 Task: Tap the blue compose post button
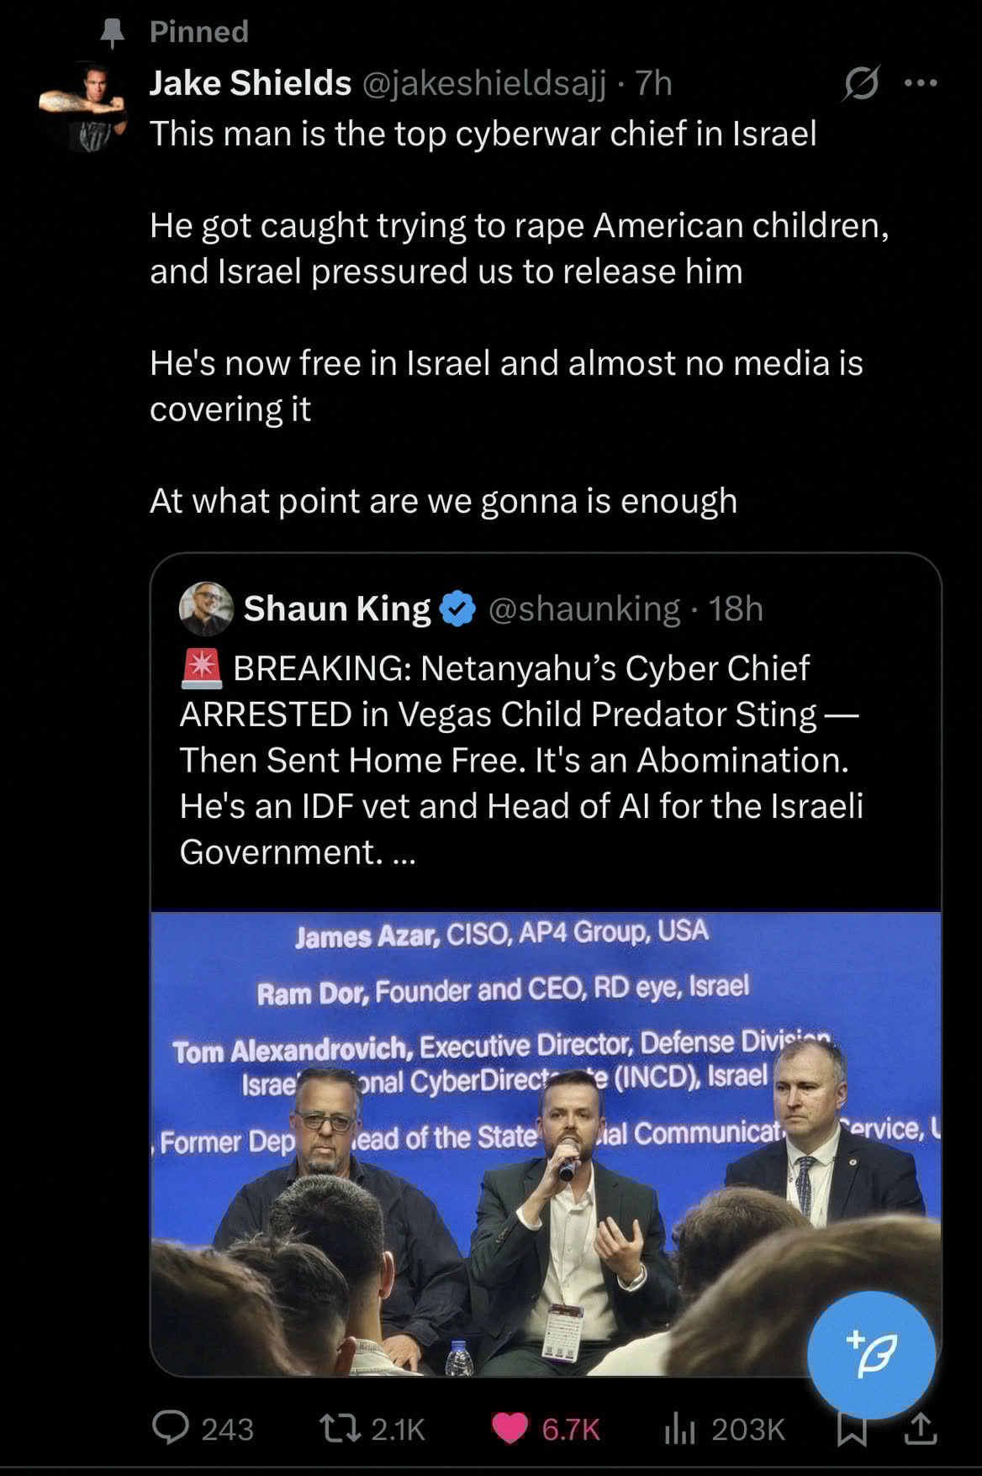[871, 1355]
